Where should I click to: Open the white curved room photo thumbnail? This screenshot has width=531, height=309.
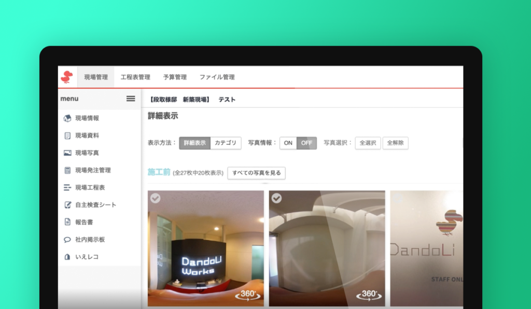click(327, 248)
